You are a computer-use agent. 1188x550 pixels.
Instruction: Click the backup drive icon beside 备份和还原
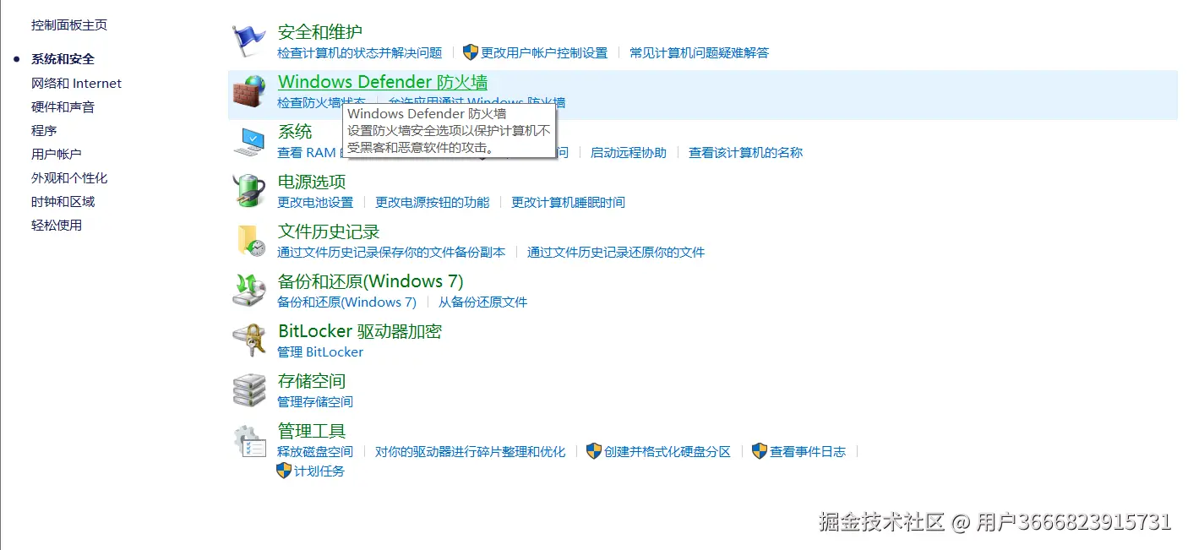coord(249,291)
